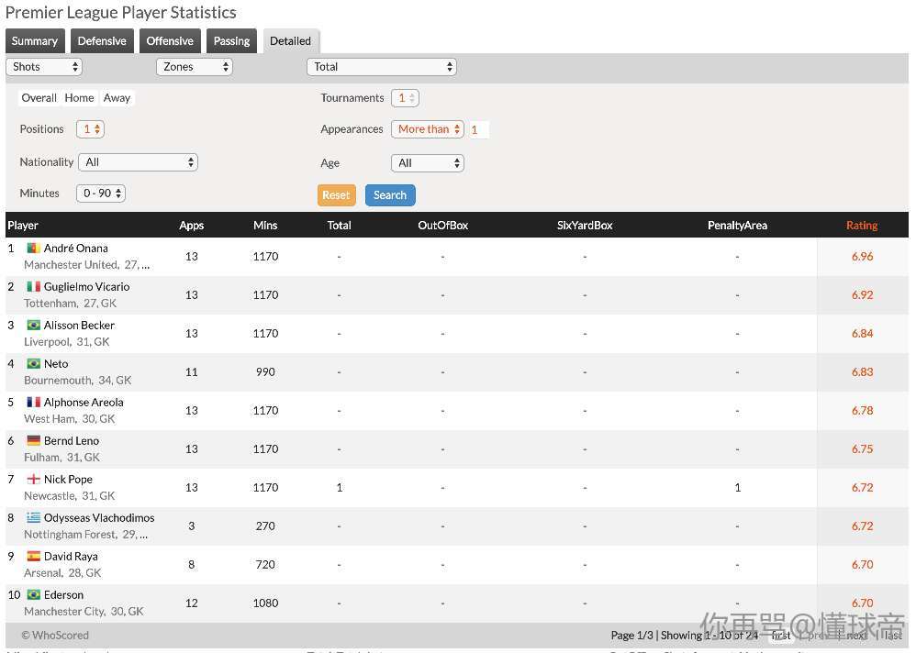Click the Reset button
The image size is (916, 653).
(x=337, y=195)
